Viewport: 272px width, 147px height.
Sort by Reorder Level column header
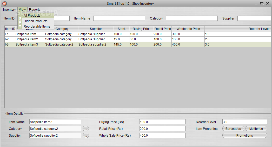[x=238, y=29]
